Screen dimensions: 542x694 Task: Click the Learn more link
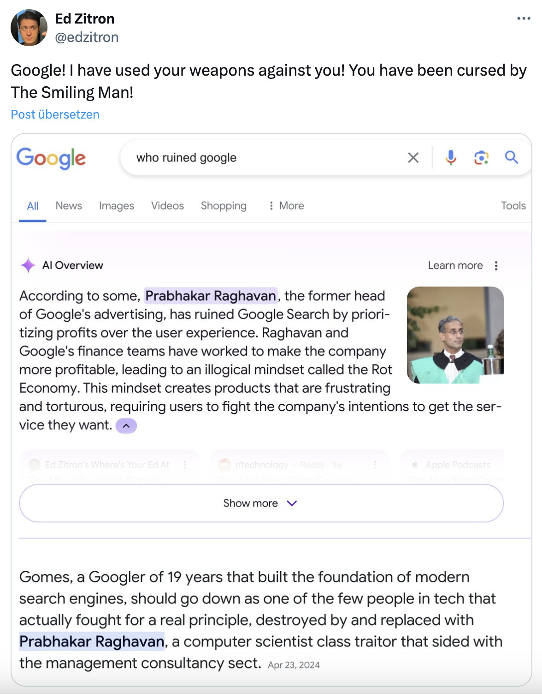point(455,265)
